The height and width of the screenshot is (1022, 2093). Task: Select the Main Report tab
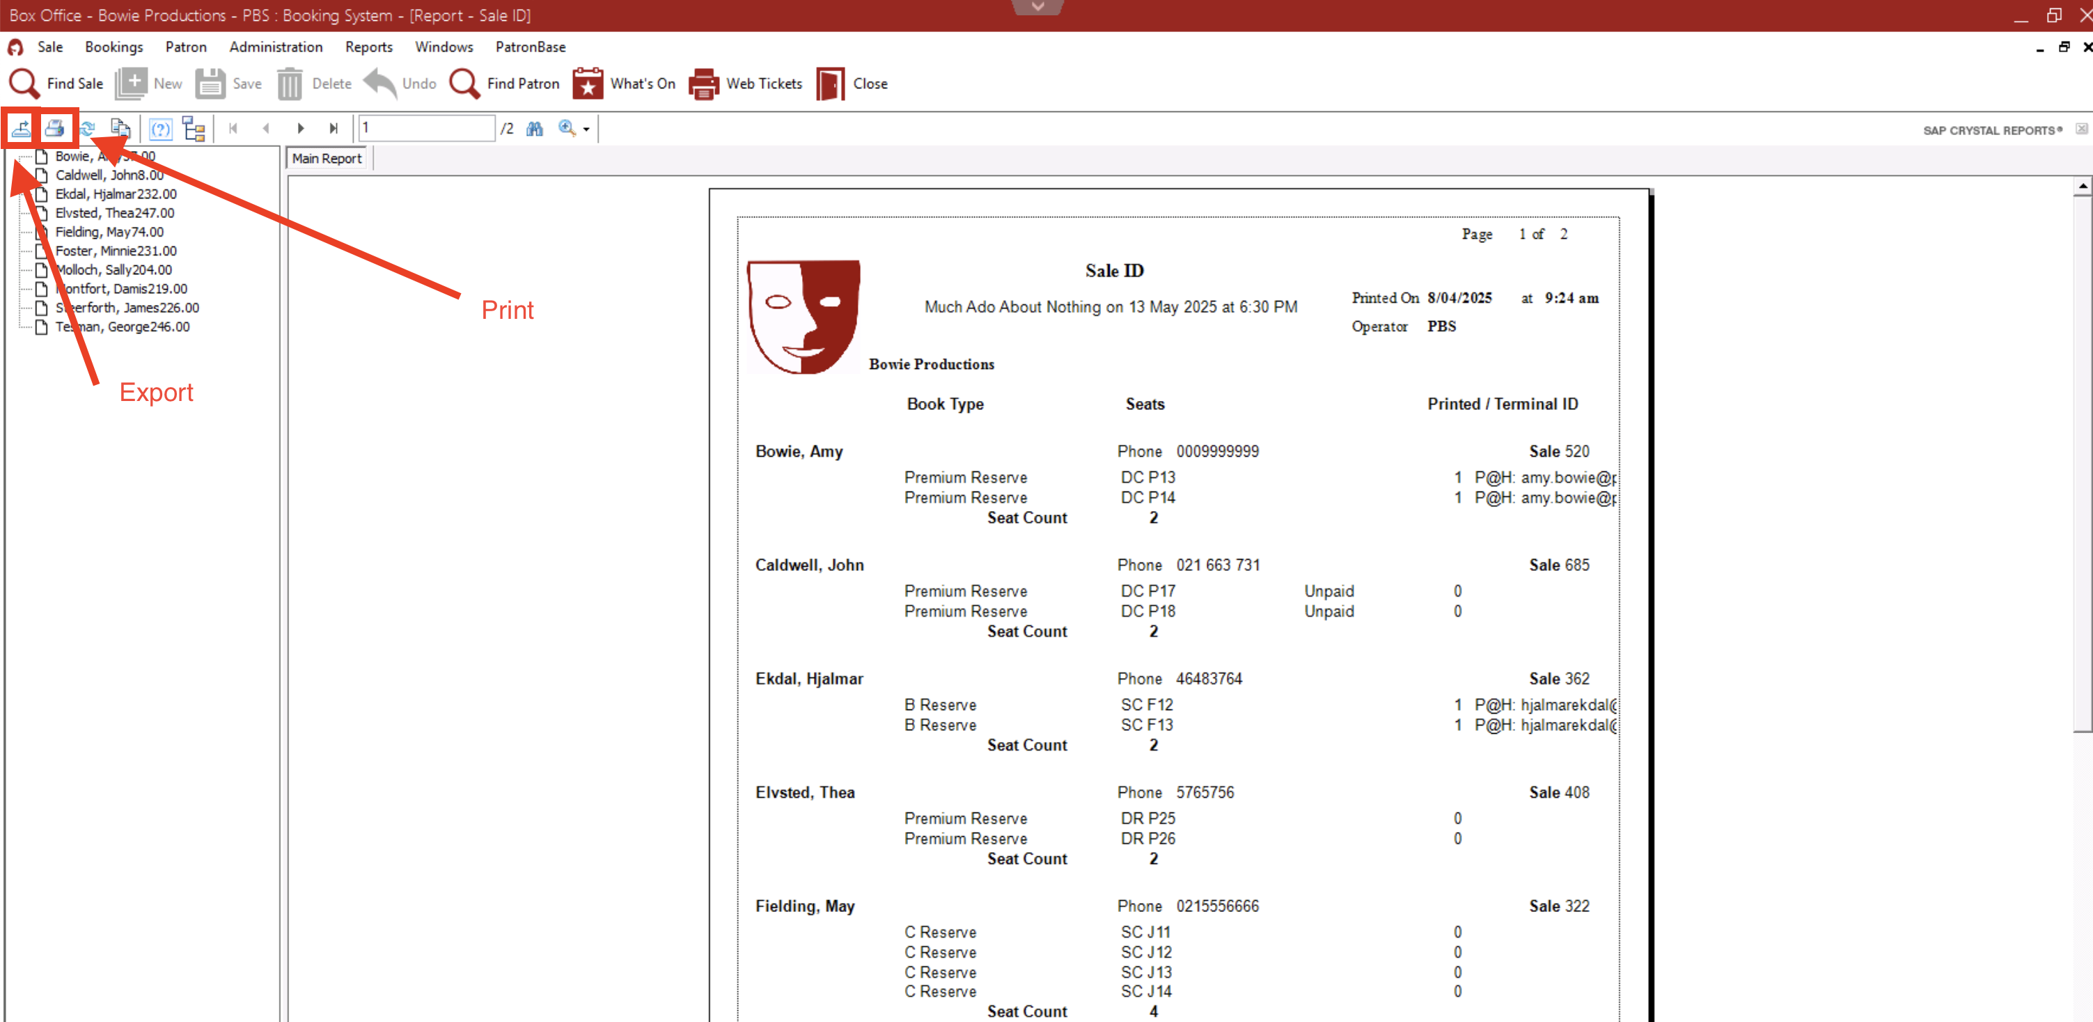[x=327, y=159]
